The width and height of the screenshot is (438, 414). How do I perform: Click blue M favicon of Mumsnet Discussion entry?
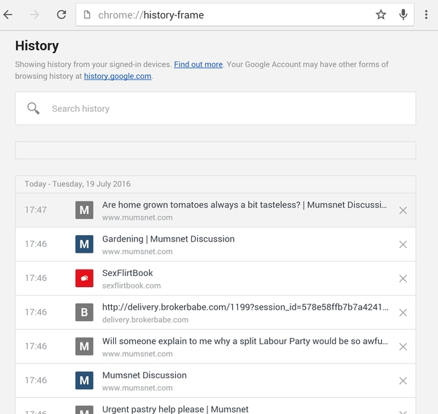pos(85,380)
